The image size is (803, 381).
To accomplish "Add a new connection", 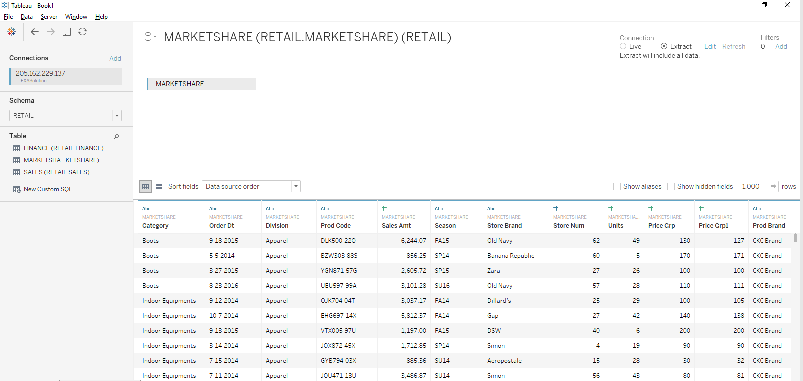I will tap(115, 58).
